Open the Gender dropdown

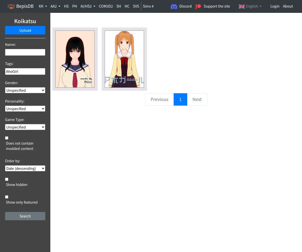(x=25, y=90)
